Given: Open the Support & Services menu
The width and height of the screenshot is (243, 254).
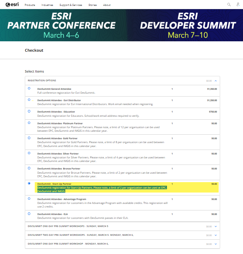Looking at the screenshot, I should [x=71, y=5].
